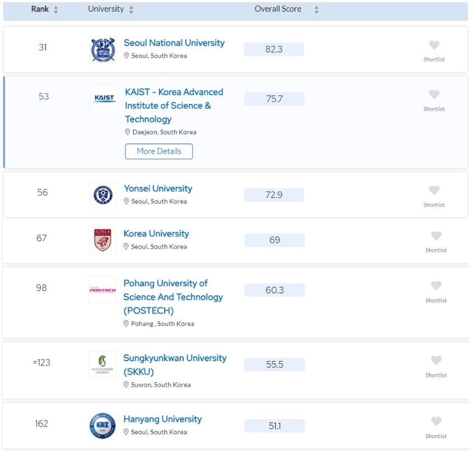The image size is (471, 451).
Task: Open the POSTECH logo
Action: tap(102, 290)
